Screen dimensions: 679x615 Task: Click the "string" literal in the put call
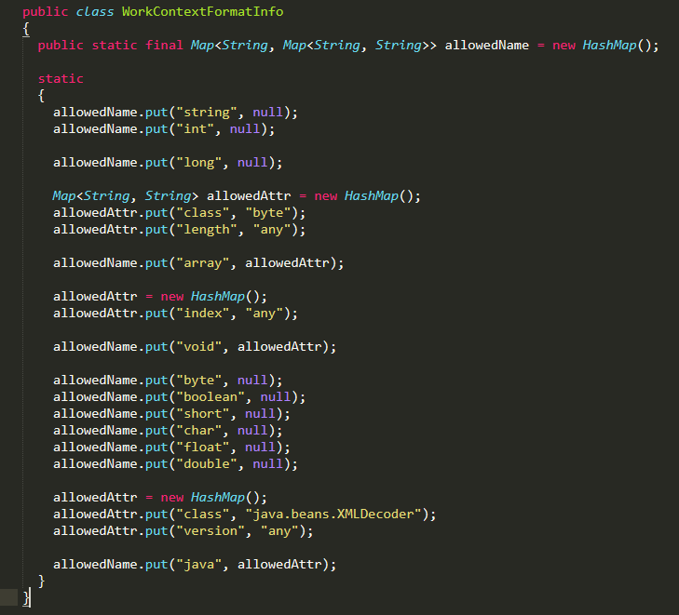point(207,112)
